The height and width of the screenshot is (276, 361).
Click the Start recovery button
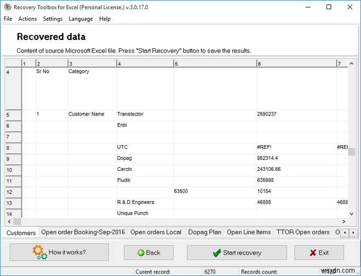pyautogui.click(x=237, y=252)
